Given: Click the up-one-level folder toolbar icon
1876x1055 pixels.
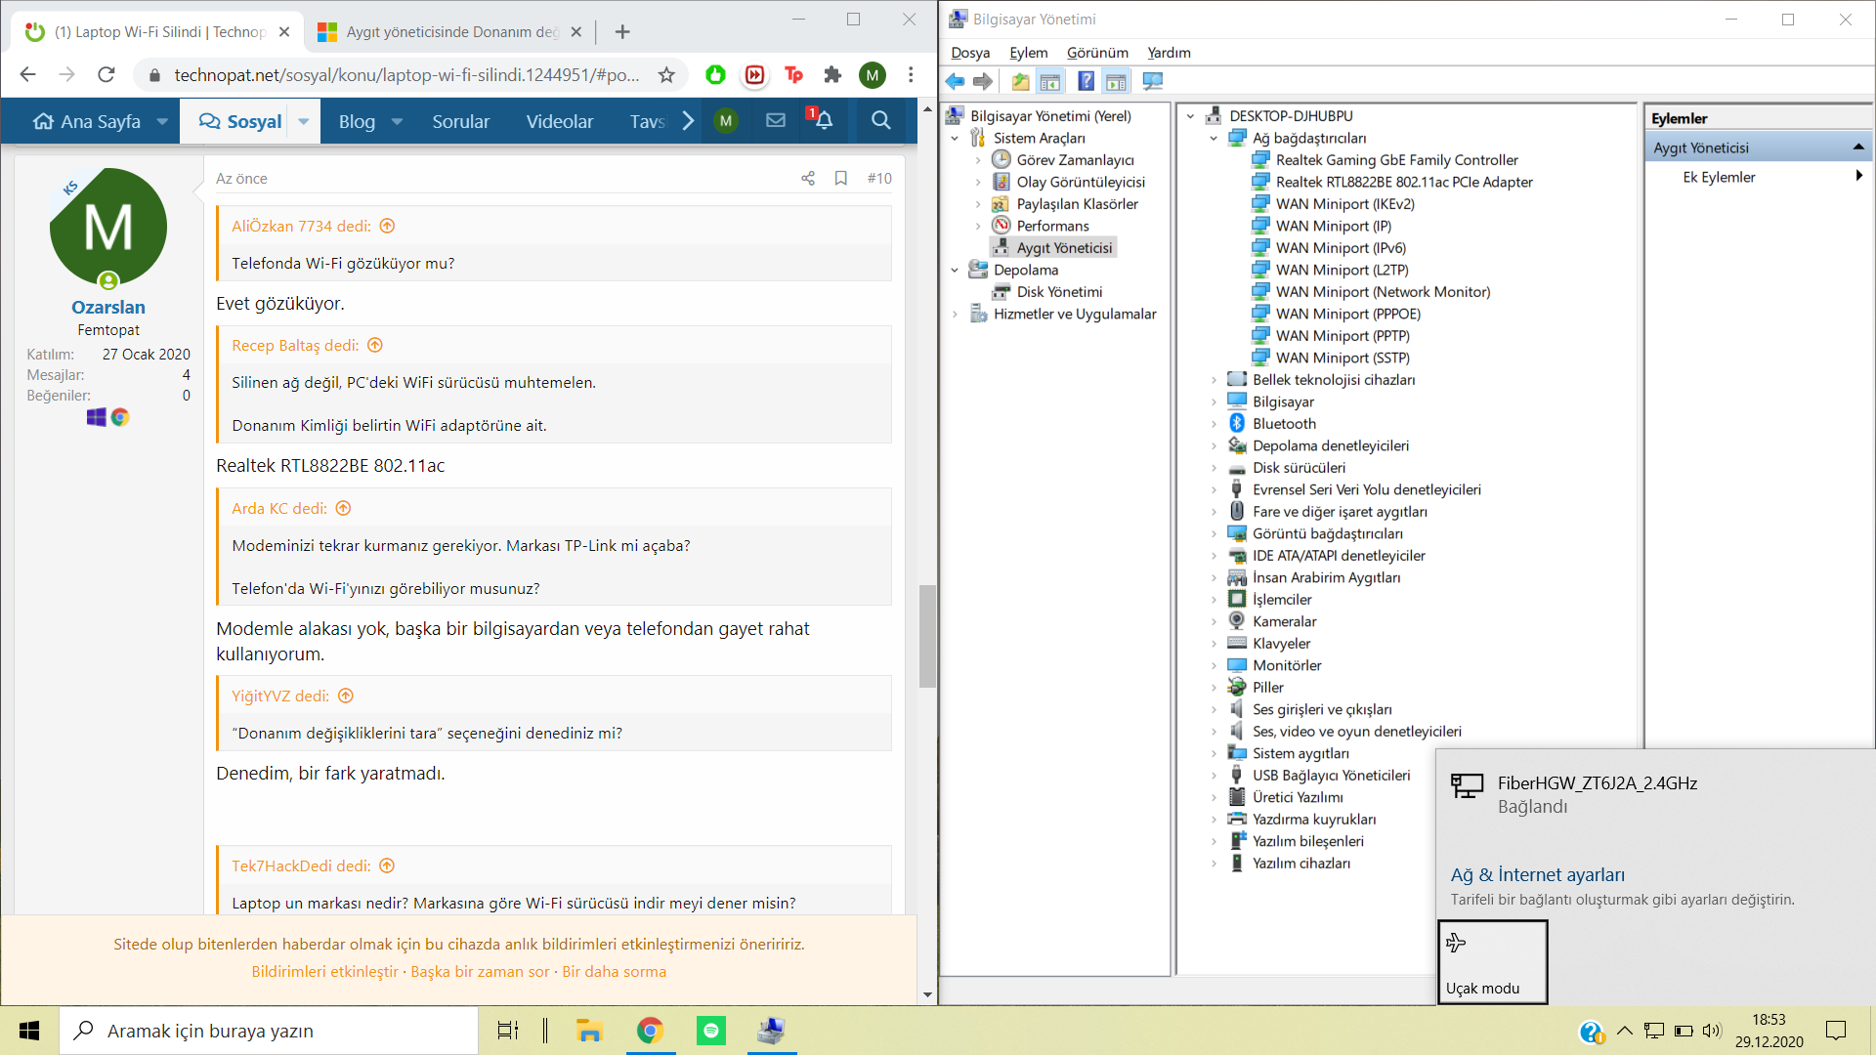Looking at the screenshot, I should tap(1020, 82).
